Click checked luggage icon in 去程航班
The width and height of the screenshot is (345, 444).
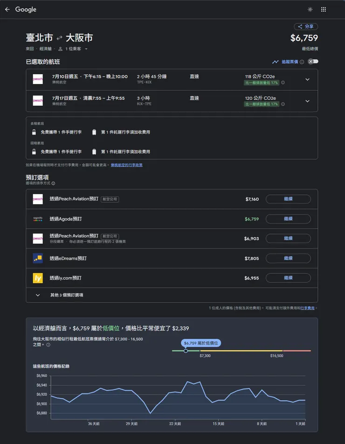pyautogui.click(x=94, y=132)
